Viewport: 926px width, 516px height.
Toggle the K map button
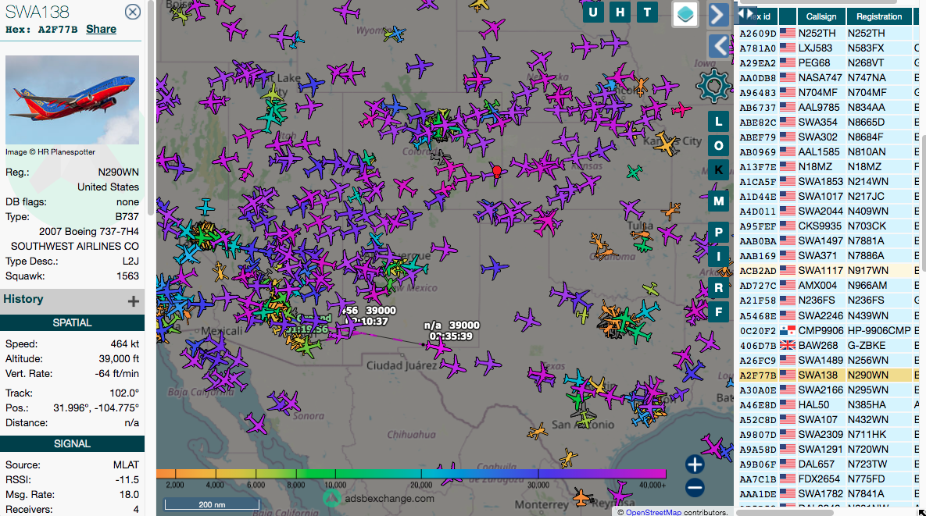pos(718,170)
